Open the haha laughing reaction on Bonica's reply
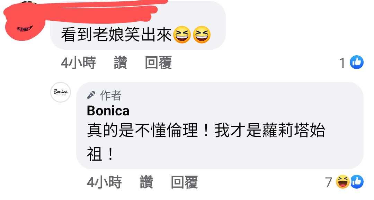374x200 pixels. [x=342, y=182]
